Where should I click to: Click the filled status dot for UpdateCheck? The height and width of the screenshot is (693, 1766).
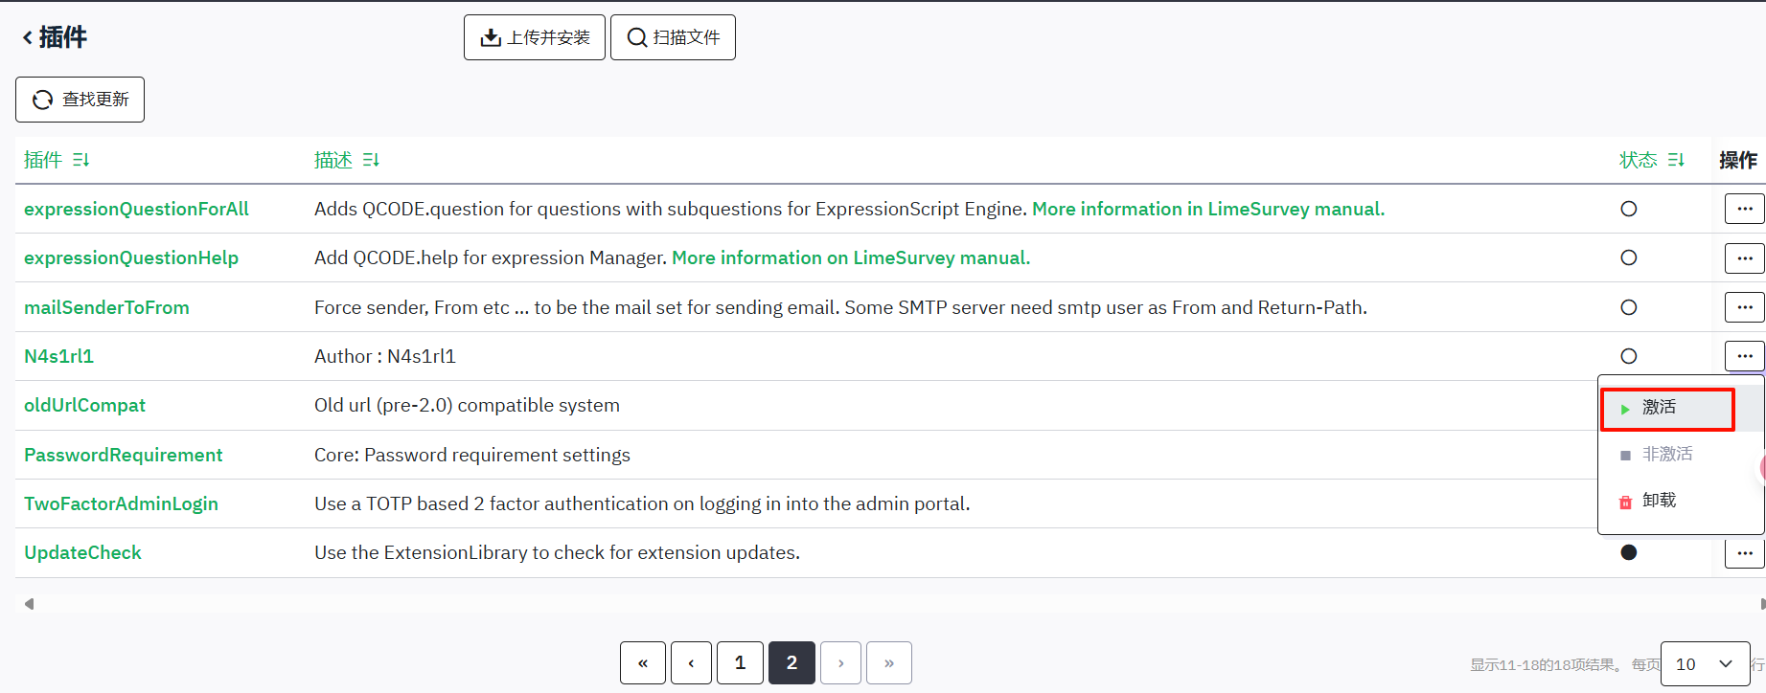click(x=1629, y=552)
